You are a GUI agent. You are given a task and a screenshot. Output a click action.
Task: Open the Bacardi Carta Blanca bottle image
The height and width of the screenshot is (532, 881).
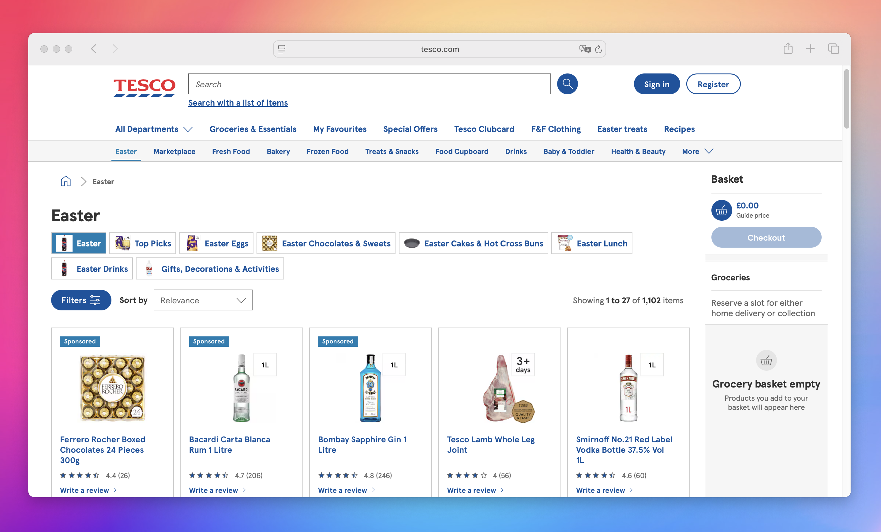[241, 388]
